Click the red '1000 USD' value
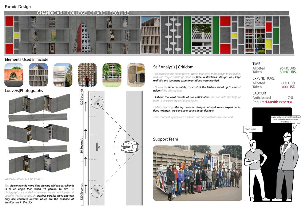The image size is (301, 213). pos(287,87)
